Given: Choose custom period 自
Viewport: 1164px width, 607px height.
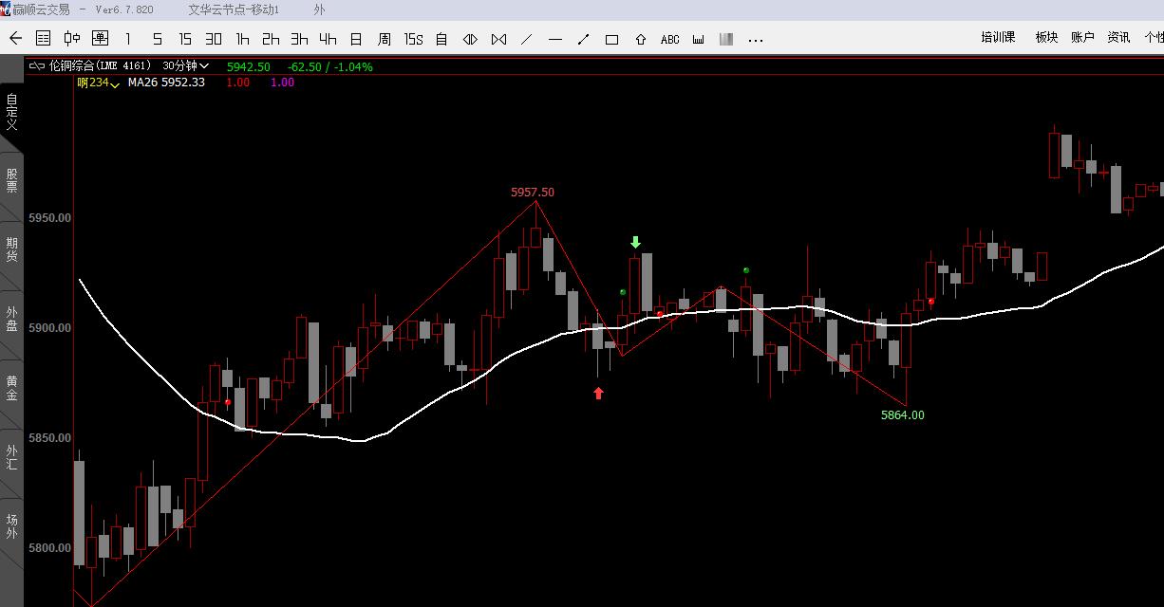Looking at the screenshot, I should coord(441,39).
